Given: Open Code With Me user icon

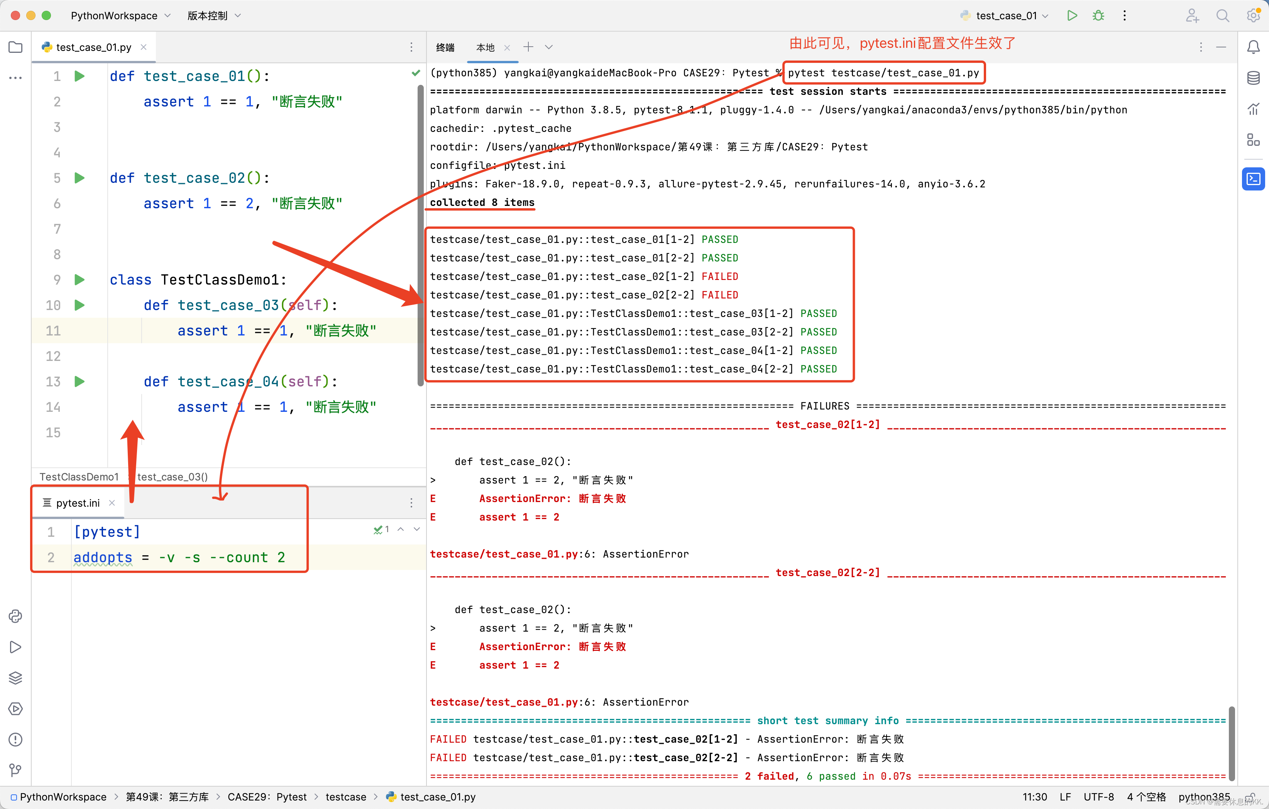Looking at the screenshot, I should pyautogui.click(x=1193, y=16).
